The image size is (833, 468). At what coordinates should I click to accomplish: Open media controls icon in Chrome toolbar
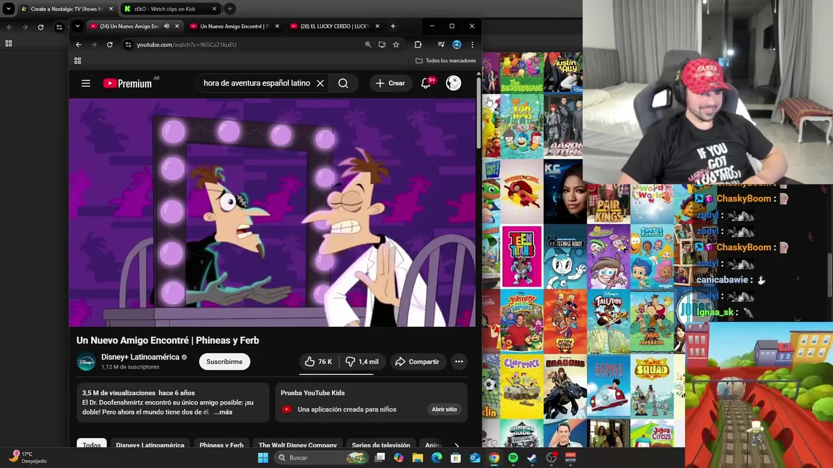[441, 44]
